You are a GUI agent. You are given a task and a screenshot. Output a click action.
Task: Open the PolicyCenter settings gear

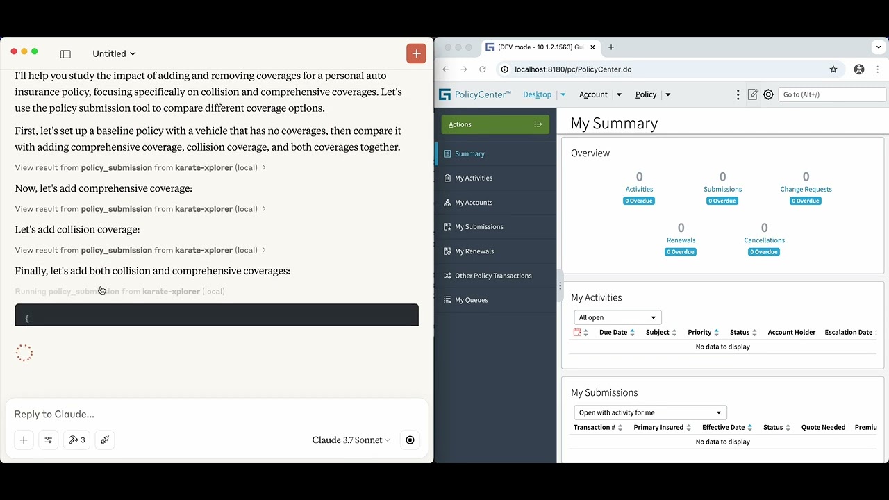[768, 94]
